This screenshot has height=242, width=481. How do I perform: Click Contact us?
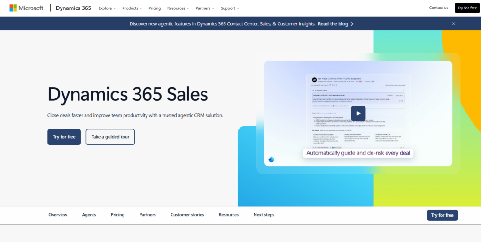(x=438, y=8)
